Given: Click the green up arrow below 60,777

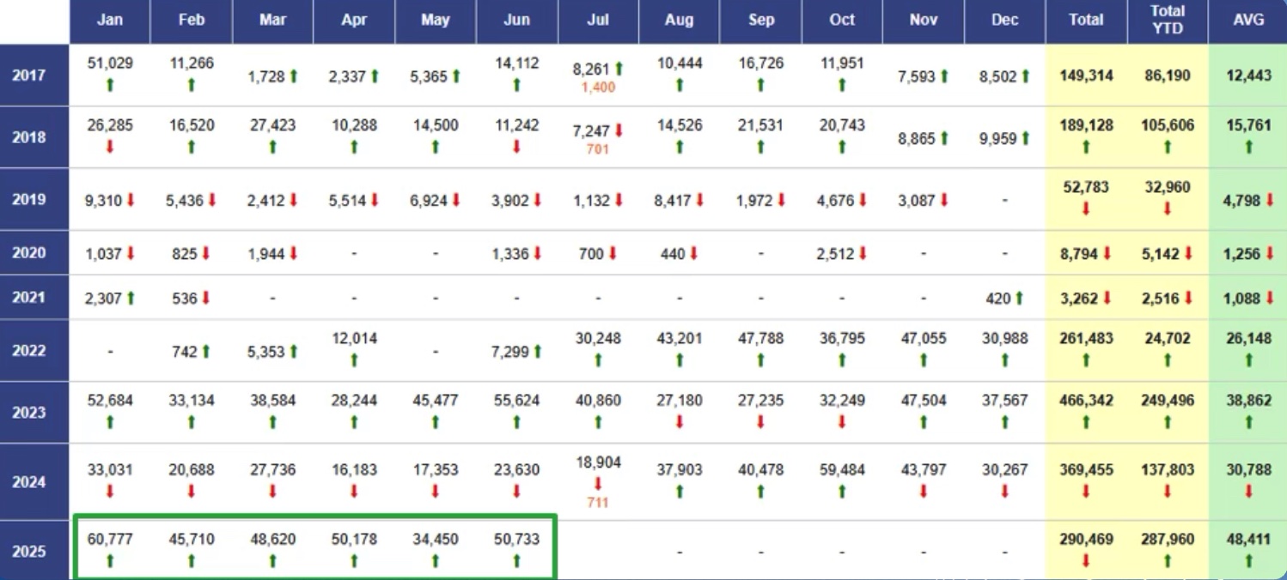Looking at the screenshot, I should [109, 562].
